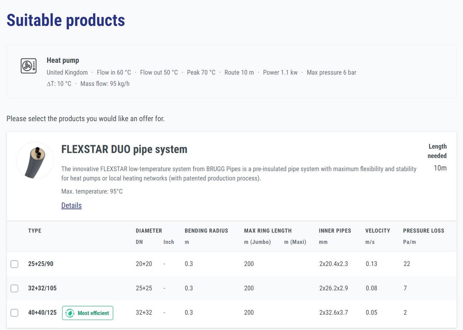Select the 32+32/105 pipe option
The height and width of the screenshot is (330, 463).
14,288
